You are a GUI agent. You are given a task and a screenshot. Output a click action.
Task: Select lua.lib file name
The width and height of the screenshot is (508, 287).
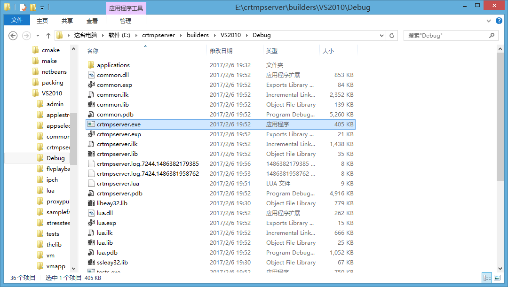104,243
